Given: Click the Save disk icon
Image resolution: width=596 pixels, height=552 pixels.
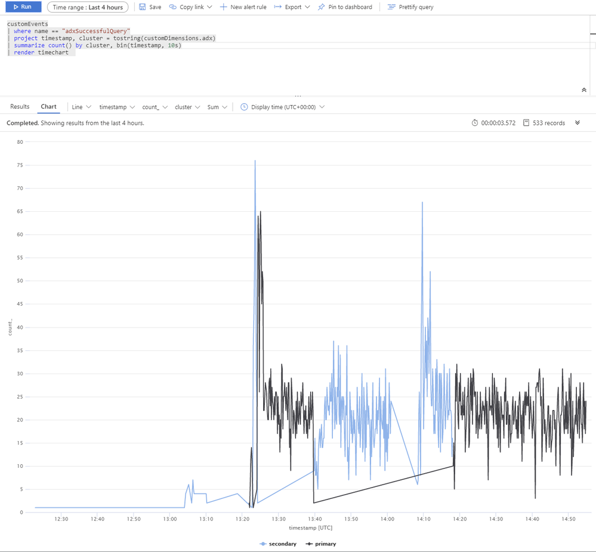Looking at the screenshot, I should (x=143, y=7).
